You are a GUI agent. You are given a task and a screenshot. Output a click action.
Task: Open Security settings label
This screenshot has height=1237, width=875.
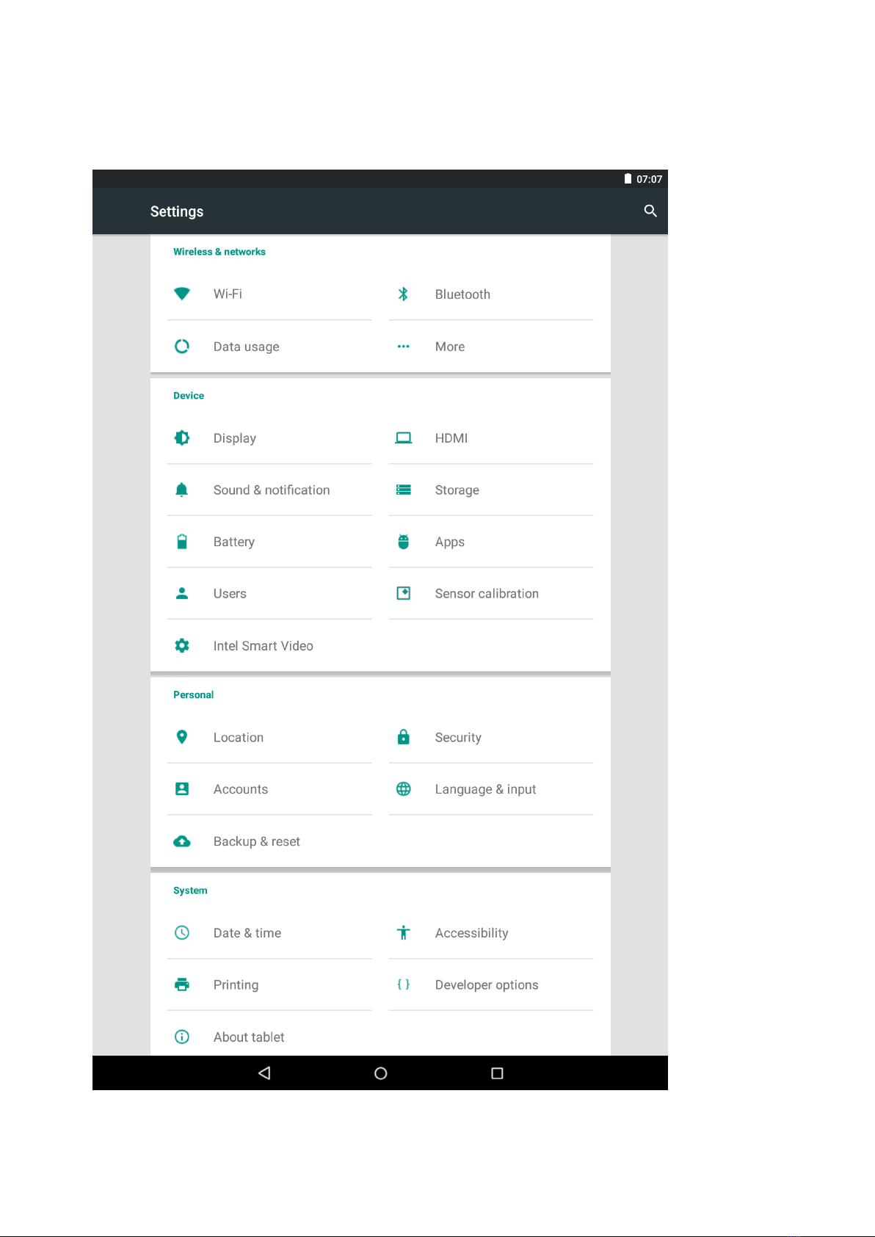(x=458, y=737)
